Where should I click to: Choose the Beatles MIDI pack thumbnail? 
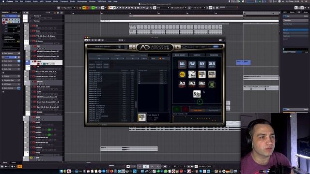[x=197, y=94]
